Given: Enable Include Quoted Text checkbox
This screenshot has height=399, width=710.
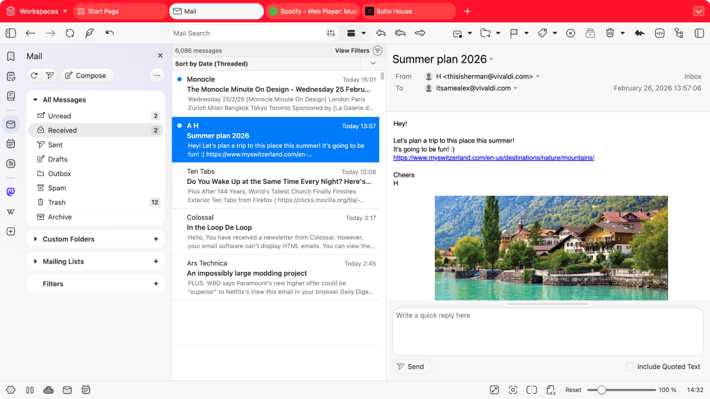Looking at the screenshot, I should [x=630, y=366].
